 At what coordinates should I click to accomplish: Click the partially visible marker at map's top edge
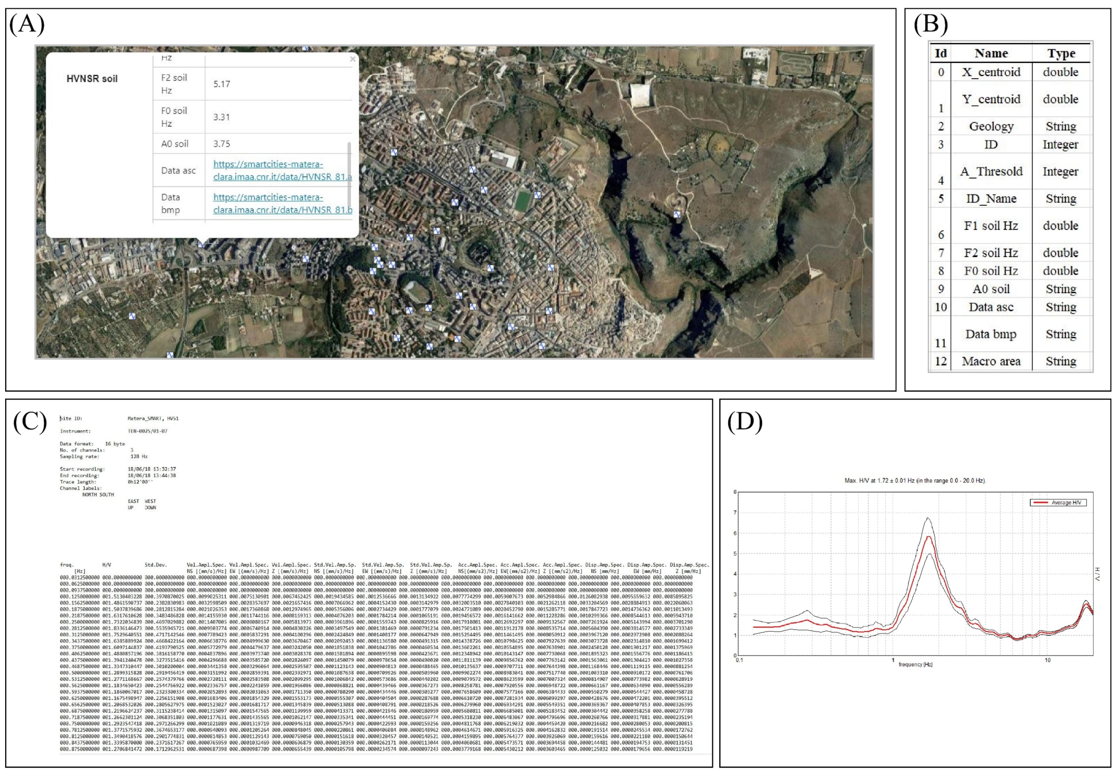click(x=305, y=48)
